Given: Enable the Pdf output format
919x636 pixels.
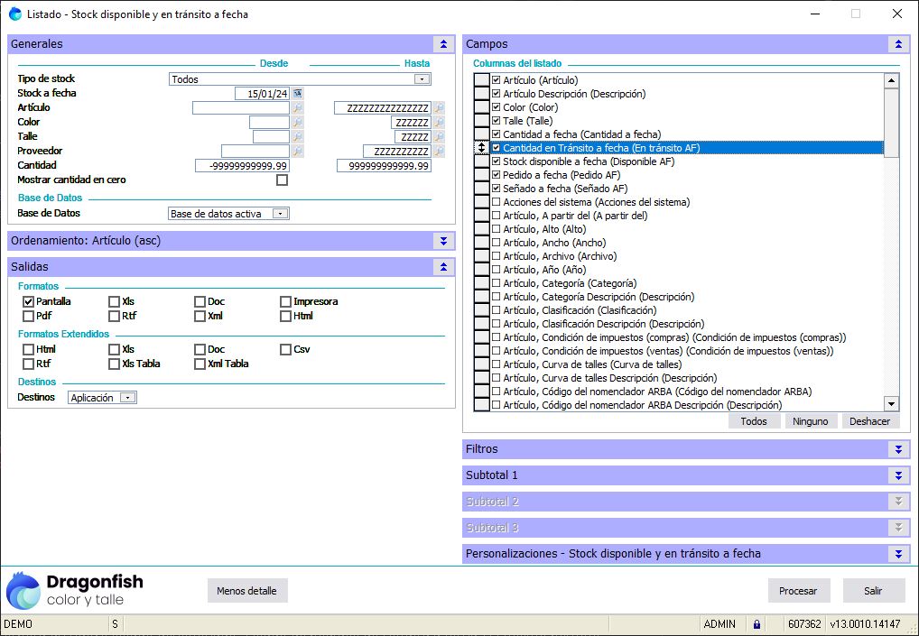Looking at the screenshot, I should pos(28,317).
